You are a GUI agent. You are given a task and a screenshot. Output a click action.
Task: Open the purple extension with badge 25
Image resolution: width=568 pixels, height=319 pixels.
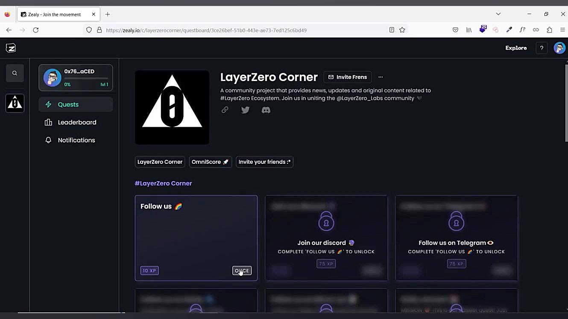(x=483, y=29)
